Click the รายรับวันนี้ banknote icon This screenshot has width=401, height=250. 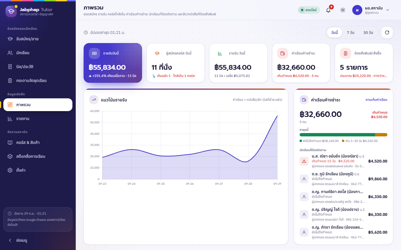(94, 53)
